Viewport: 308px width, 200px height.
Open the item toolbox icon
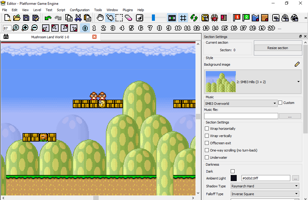coord(205,18)
